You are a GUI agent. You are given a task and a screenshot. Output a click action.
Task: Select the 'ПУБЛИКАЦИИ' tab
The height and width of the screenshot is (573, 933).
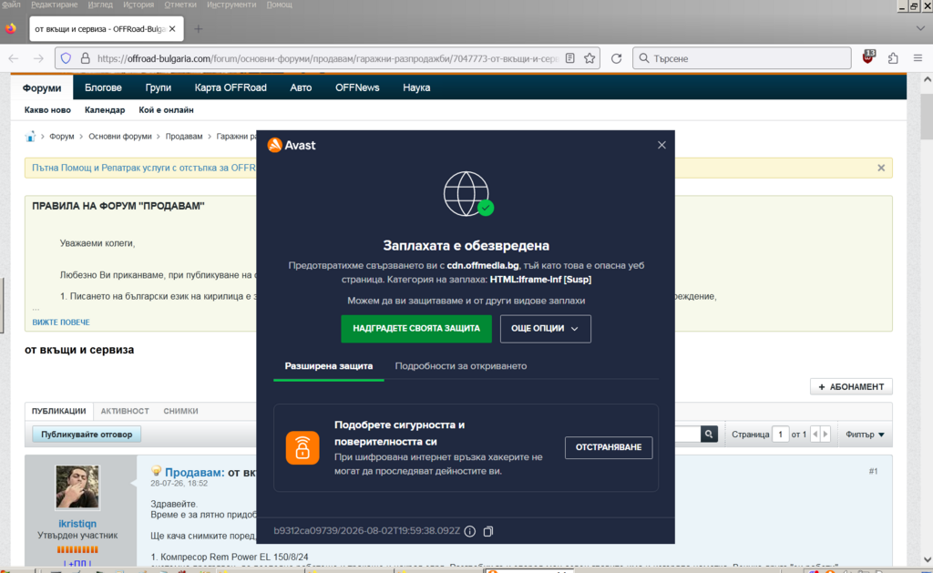59,411
